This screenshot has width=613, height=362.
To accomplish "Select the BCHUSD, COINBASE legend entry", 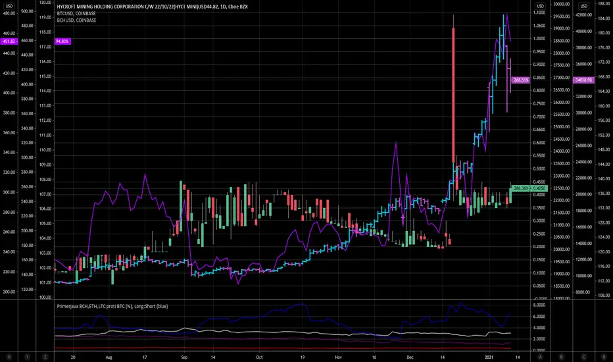I will 76,20.
